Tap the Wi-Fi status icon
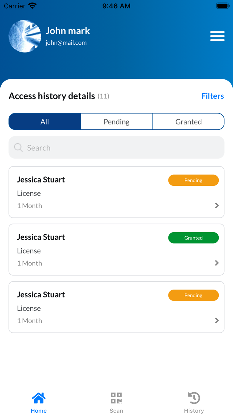 click(x=33, y=6)
